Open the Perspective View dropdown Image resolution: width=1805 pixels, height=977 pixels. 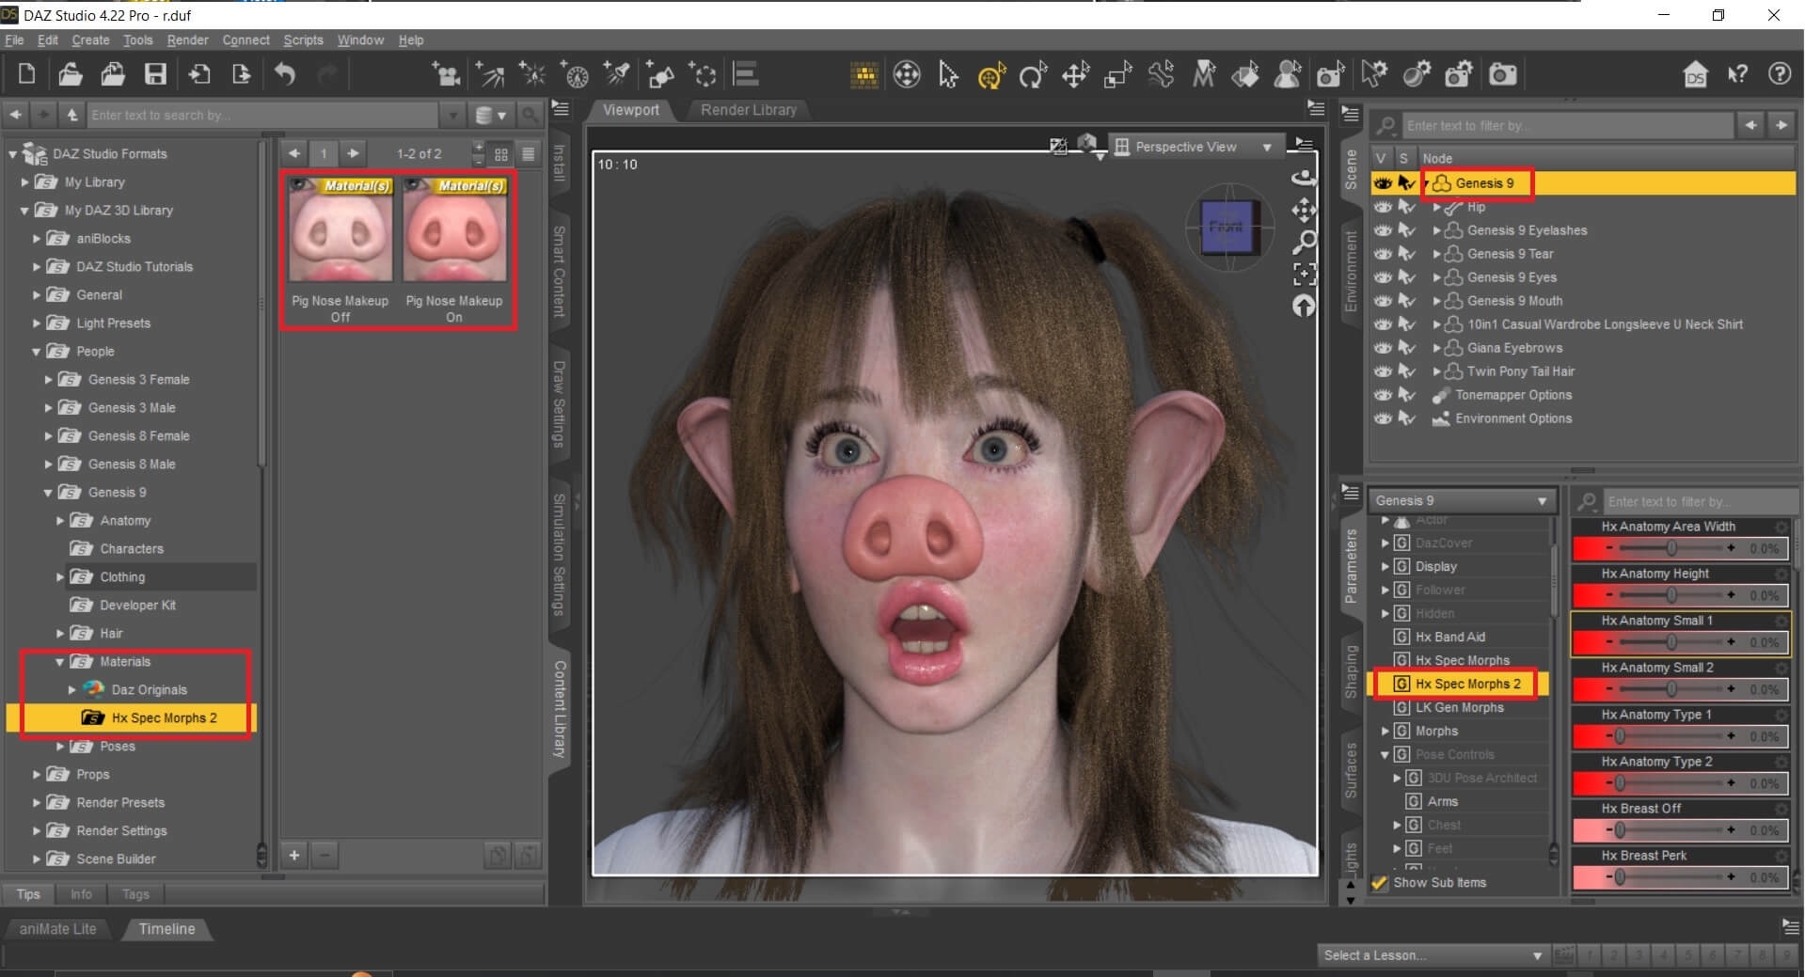[1194, 147]
